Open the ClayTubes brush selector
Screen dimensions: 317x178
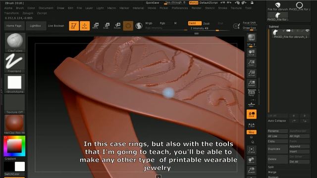pyautogui.click(x=15, y=43)
